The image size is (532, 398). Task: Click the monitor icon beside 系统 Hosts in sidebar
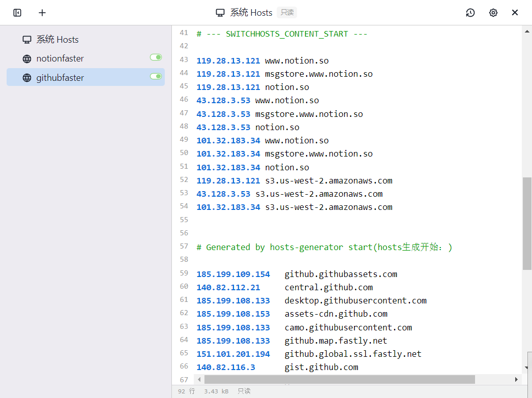coord(27,40)
